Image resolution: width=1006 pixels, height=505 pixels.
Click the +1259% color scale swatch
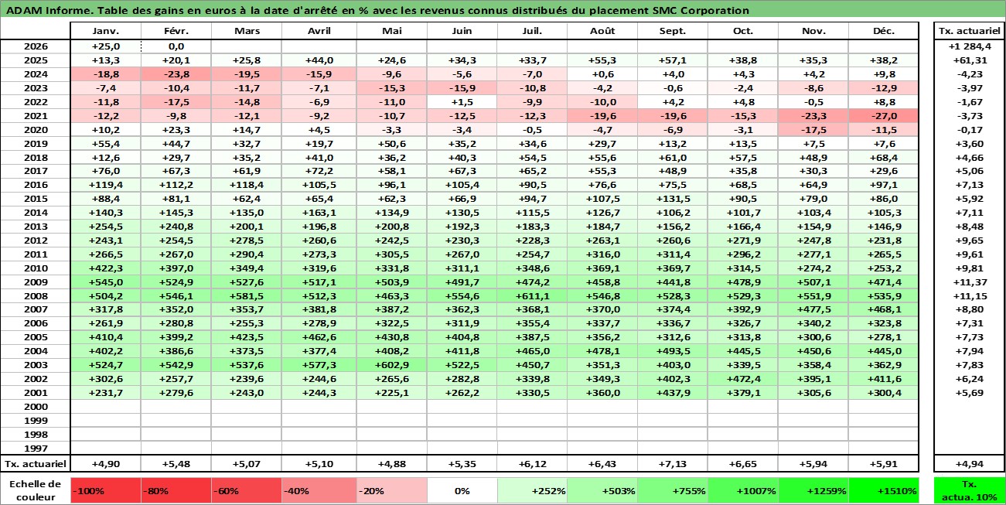[x=813, y=490]
